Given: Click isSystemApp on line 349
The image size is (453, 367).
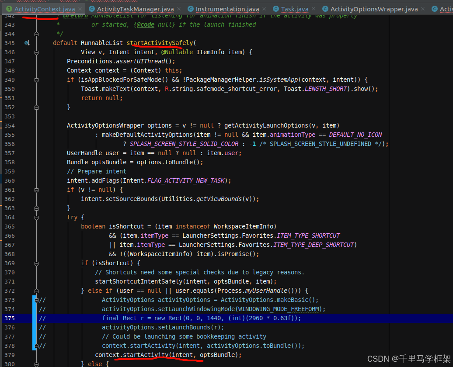Looking at the screenshot, I should (x=279, y=80).
